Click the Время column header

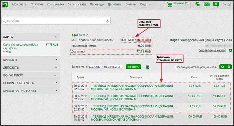point(80,78)
